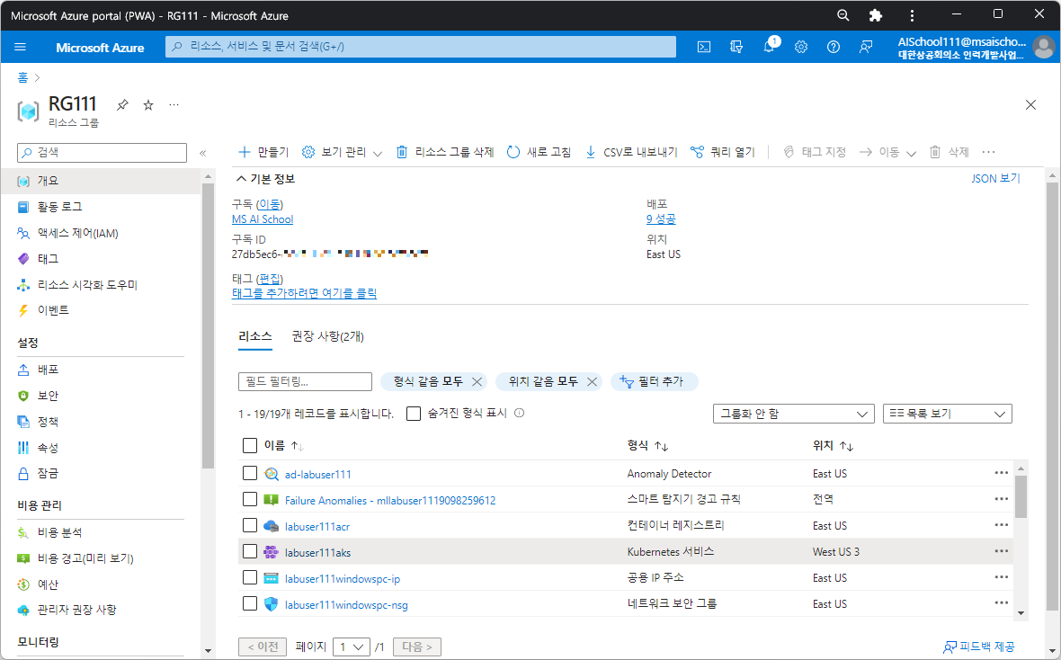
Task: Click 만들기 to create a resource
Action: [x=263, y=152]
